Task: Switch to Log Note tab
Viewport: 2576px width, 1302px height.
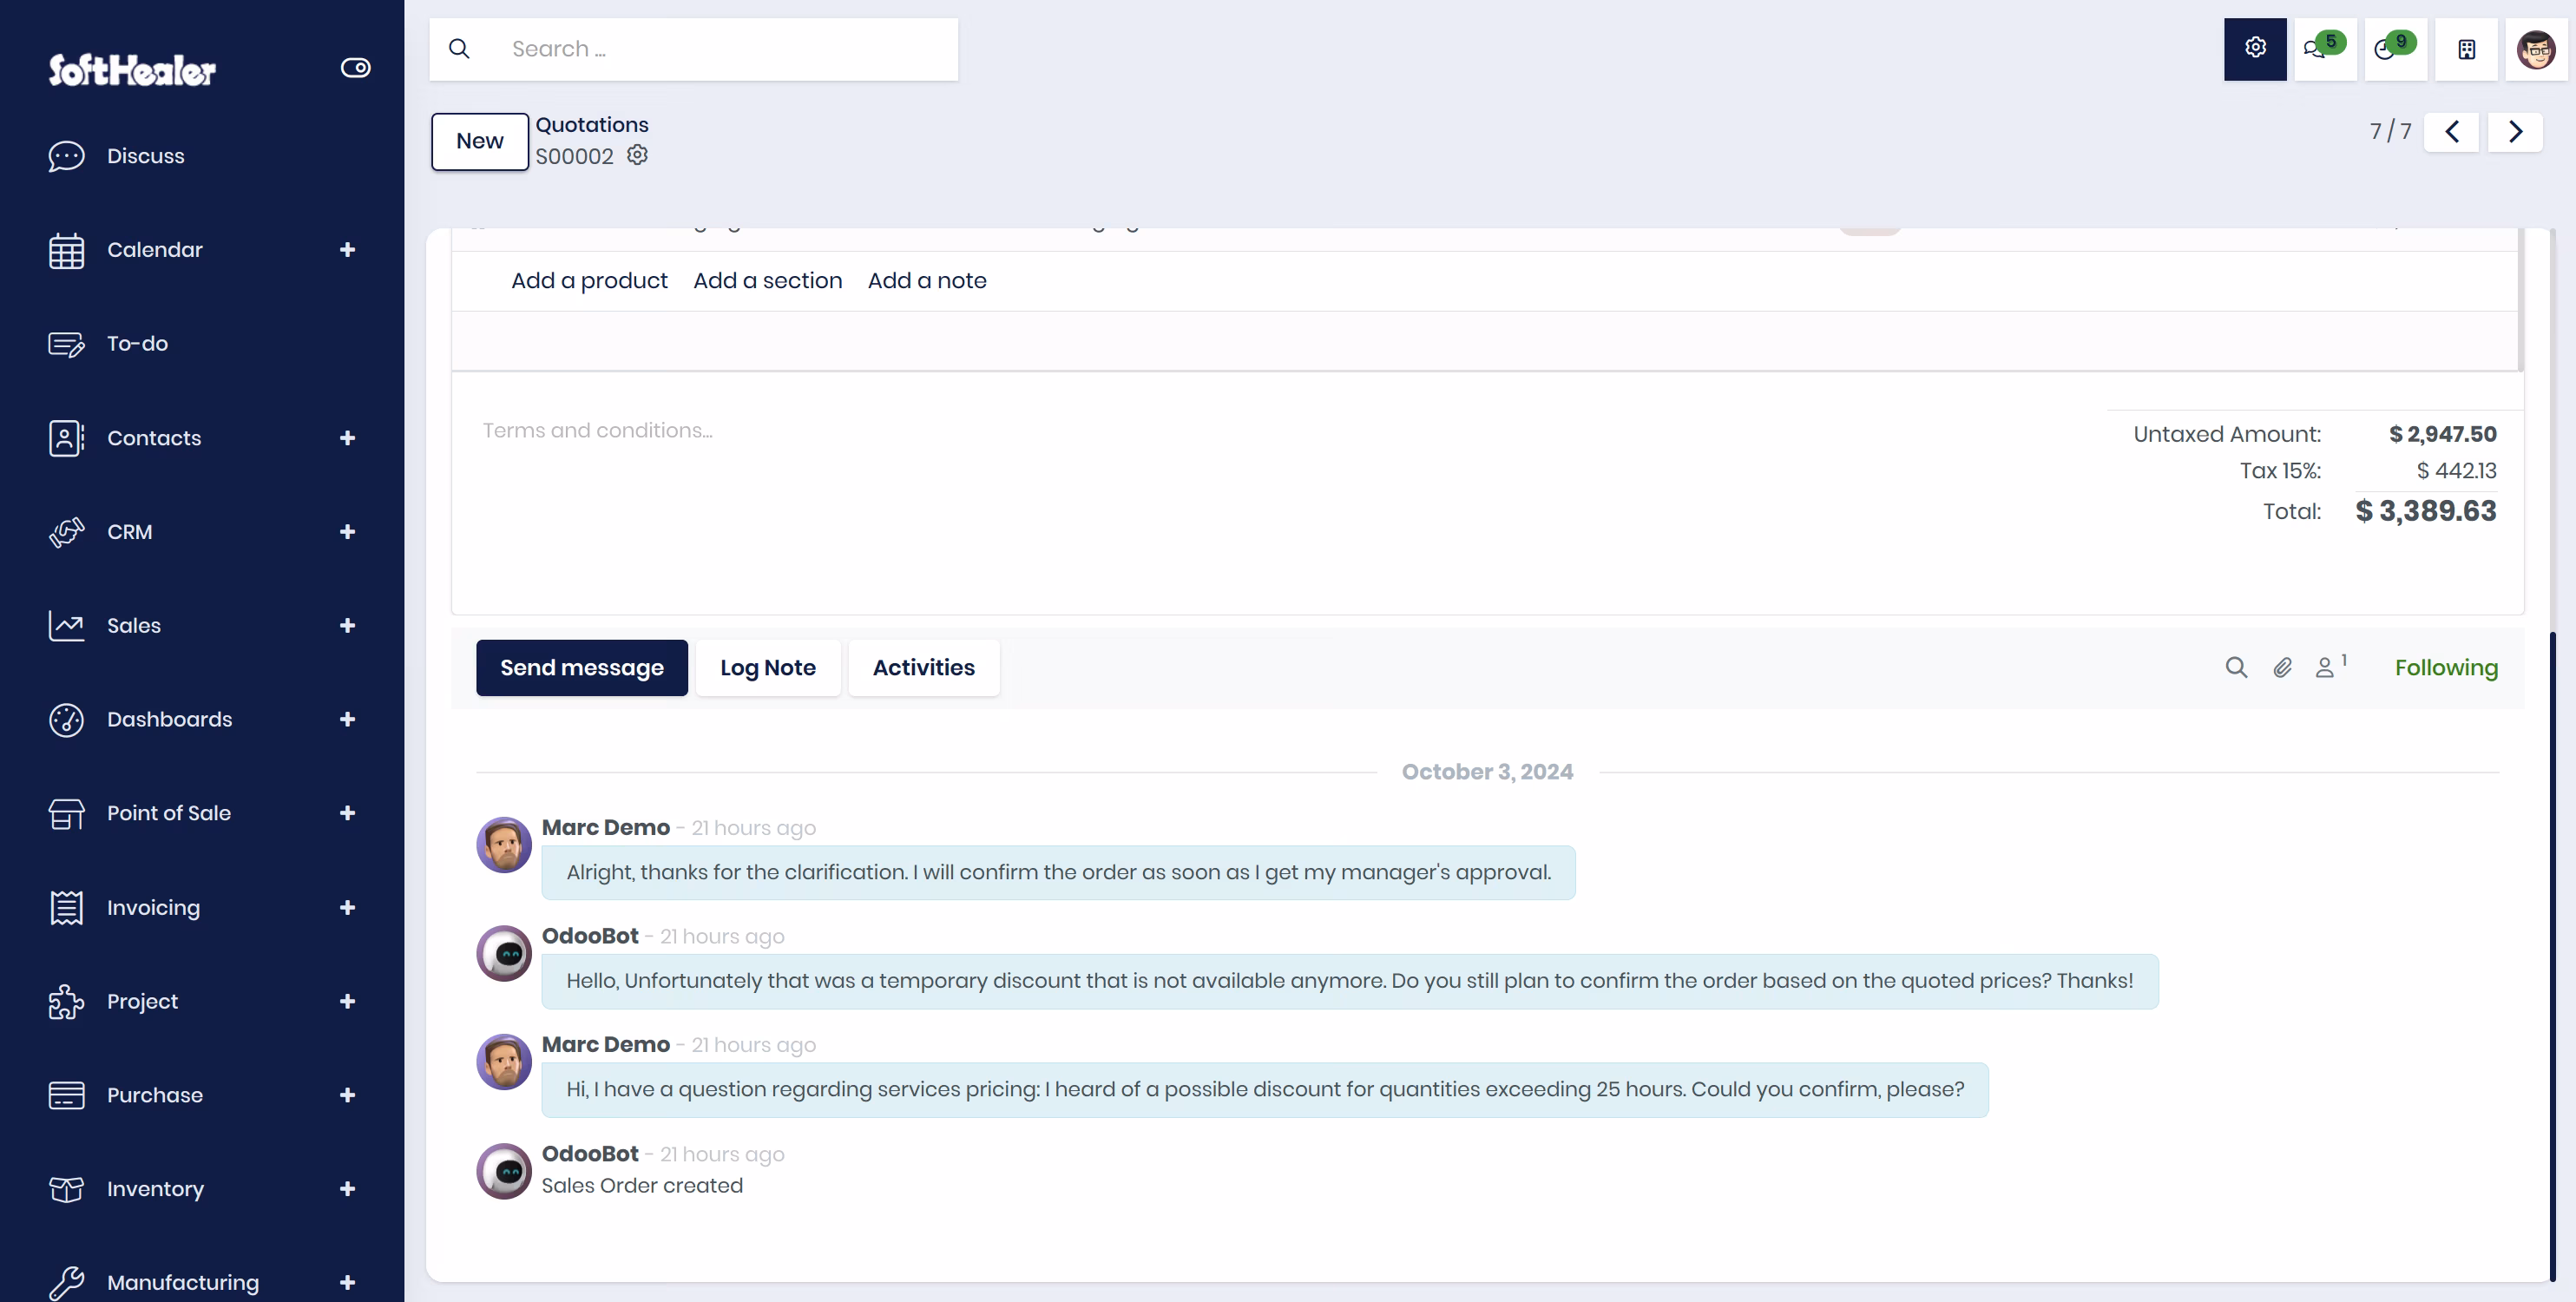Action: click(x=768, y=668)
